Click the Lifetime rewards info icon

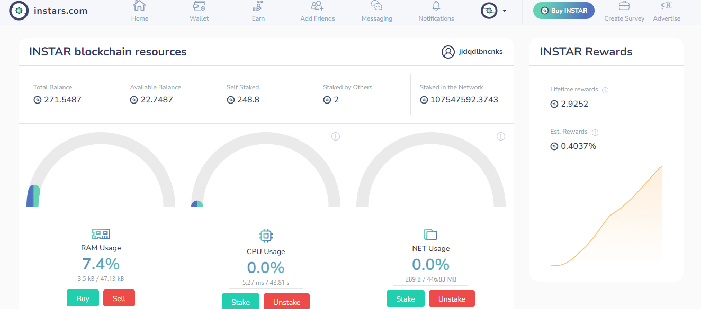pyautogui.click(x=605, y=90)
